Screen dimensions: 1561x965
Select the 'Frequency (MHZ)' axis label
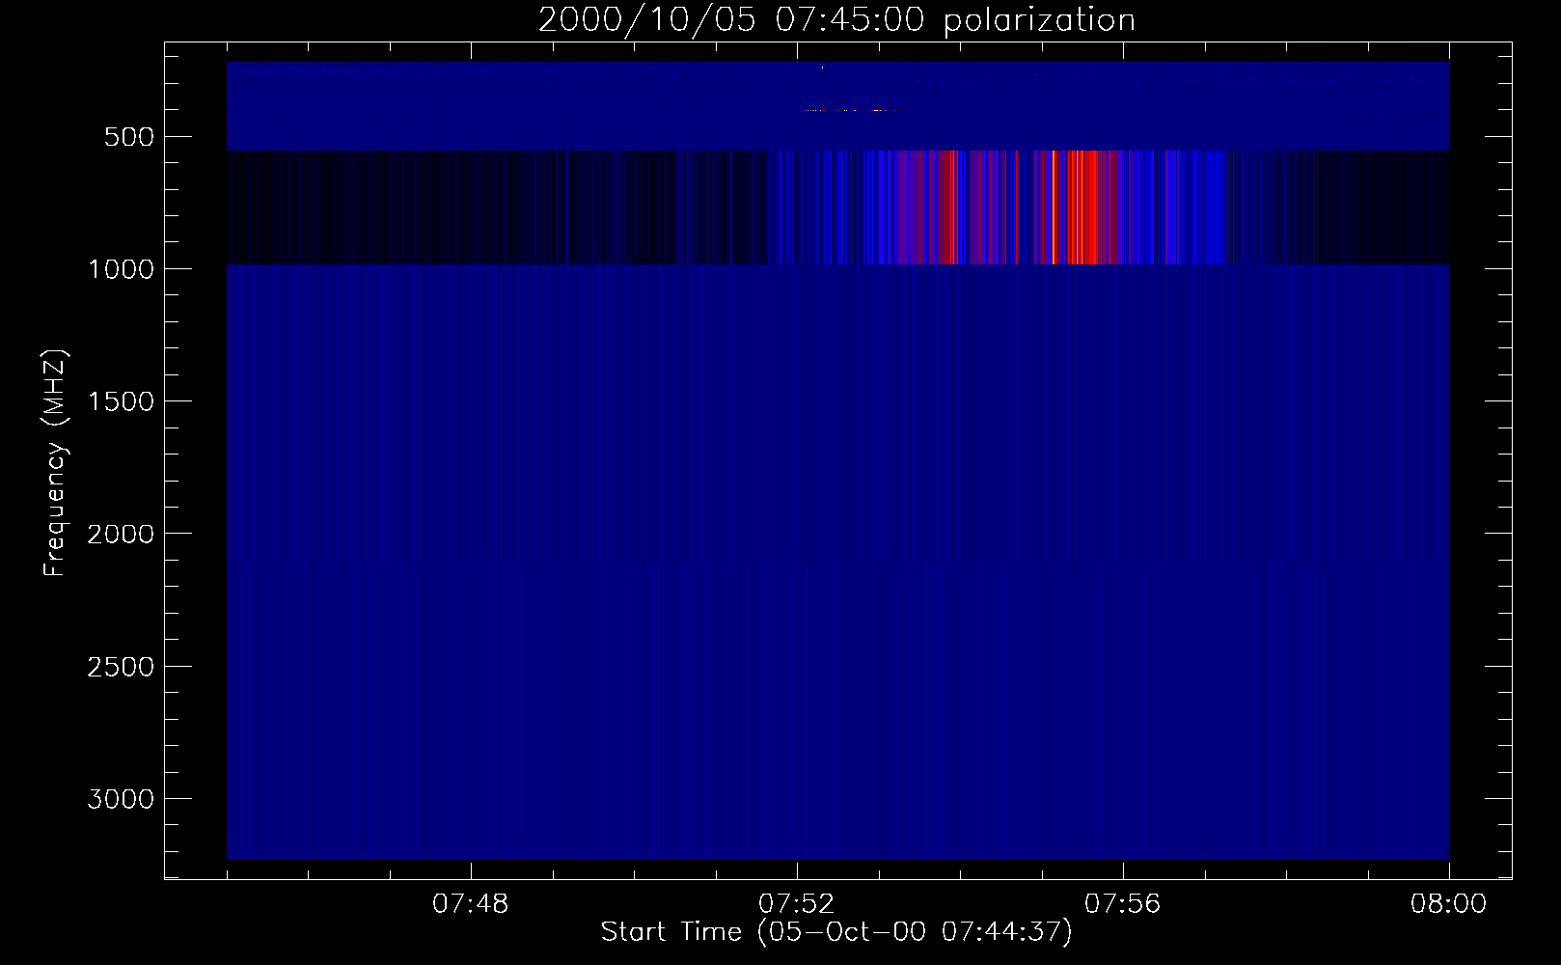(x=55, y=463)
